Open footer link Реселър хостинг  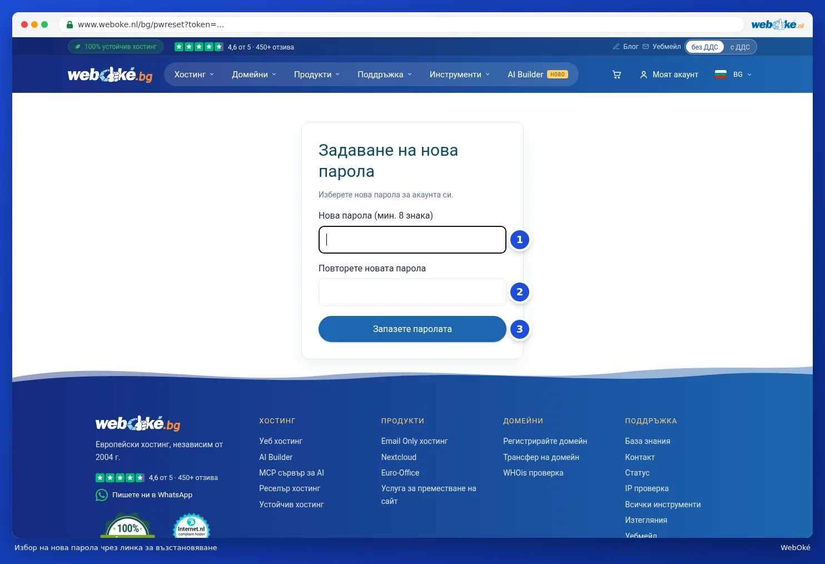(290, 488)
